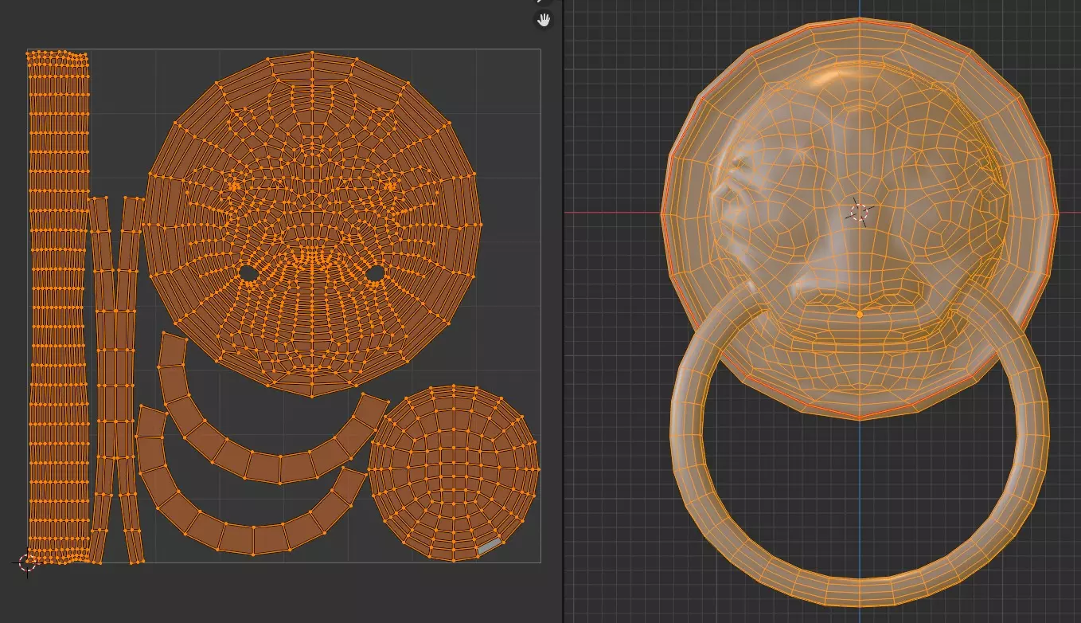Select the large lion-face UV island
Image resolution: width=1081 pixels, height=623 pixels.
tap(312, 224)
